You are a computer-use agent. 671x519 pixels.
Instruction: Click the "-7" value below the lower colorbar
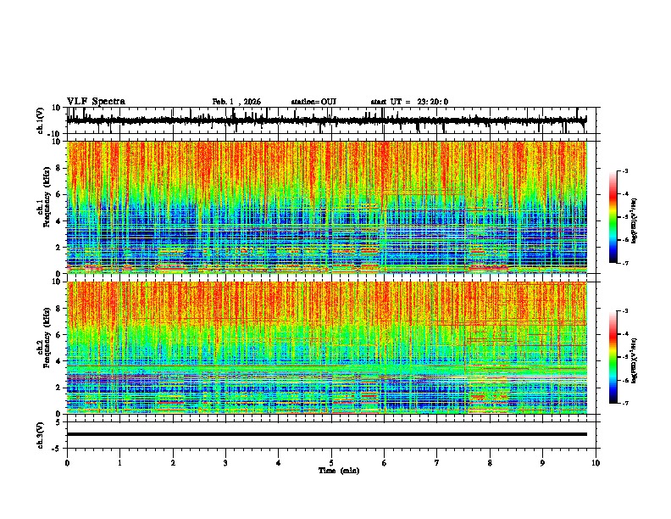(x=624, y=403)
